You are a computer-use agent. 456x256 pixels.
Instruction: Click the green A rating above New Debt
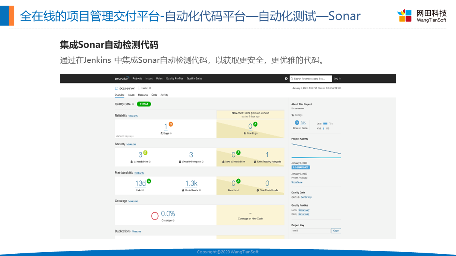pos(238,181)
